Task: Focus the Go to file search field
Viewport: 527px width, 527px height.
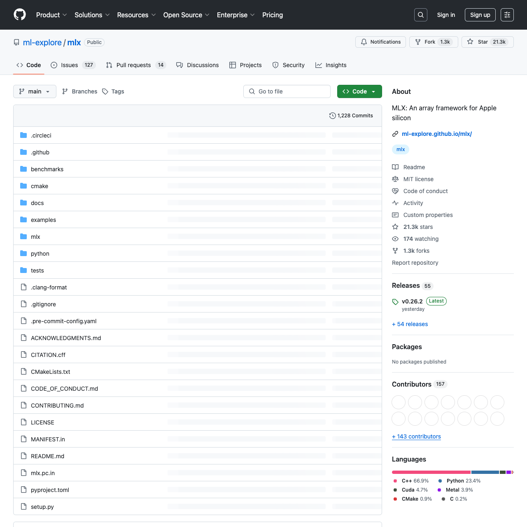Action: (x=287, y=91)
